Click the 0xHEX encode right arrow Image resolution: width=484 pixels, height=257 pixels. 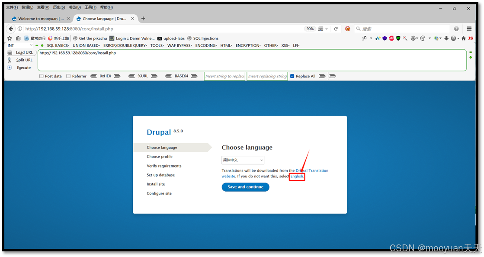(117, 76)
